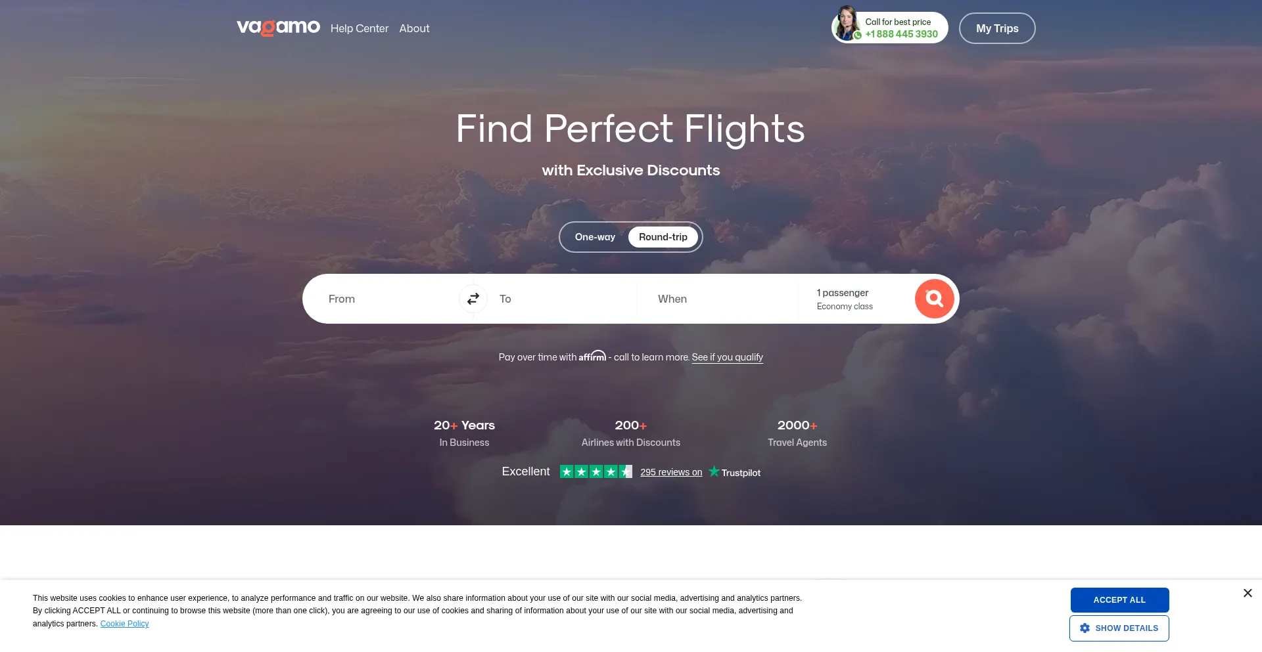Select the One-way trip option
This screenshot has width=1262, height=652.
pyautogui.click(x=595, y=237)
